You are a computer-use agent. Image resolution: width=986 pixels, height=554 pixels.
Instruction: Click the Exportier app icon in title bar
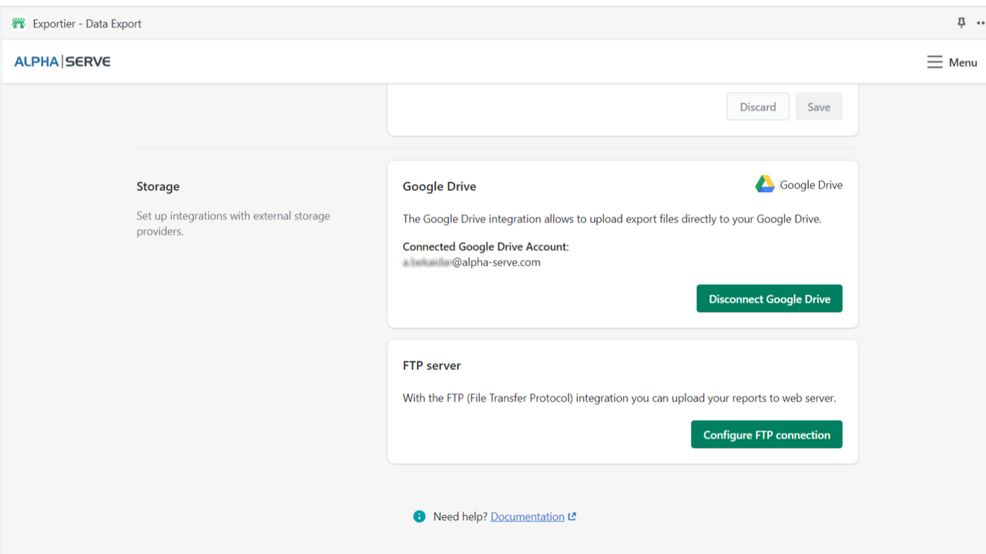tap(18, 23)
